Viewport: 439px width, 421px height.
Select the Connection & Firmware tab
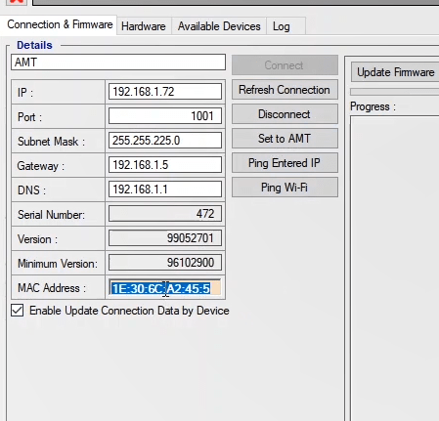tap(60, 24)
